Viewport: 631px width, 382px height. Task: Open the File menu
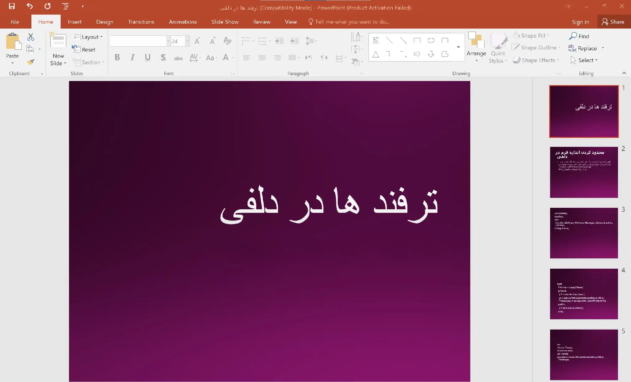(x=15, y=22)
